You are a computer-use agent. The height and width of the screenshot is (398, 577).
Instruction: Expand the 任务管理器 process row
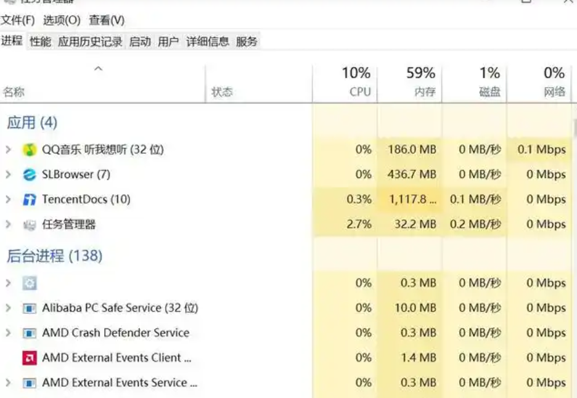(8, 225)
